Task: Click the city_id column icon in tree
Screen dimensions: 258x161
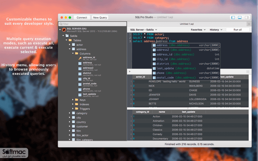Action: (80, 79)
